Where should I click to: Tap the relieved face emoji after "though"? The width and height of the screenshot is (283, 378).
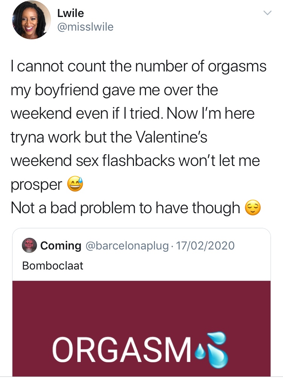pyautogui.click(x=253, y=207)
